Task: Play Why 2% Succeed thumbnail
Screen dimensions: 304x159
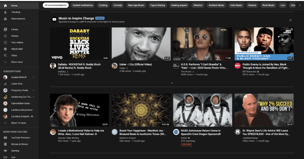Action: 264,110
